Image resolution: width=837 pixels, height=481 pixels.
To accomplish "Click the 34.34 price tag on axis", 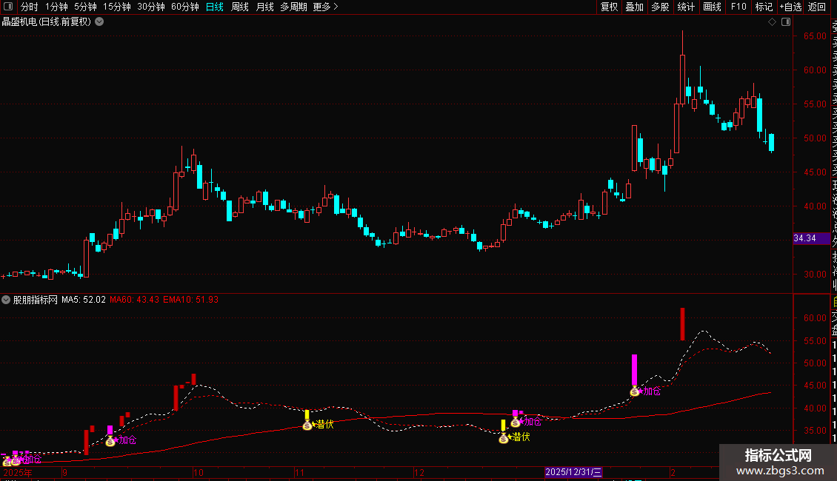I will coord(811,238).
